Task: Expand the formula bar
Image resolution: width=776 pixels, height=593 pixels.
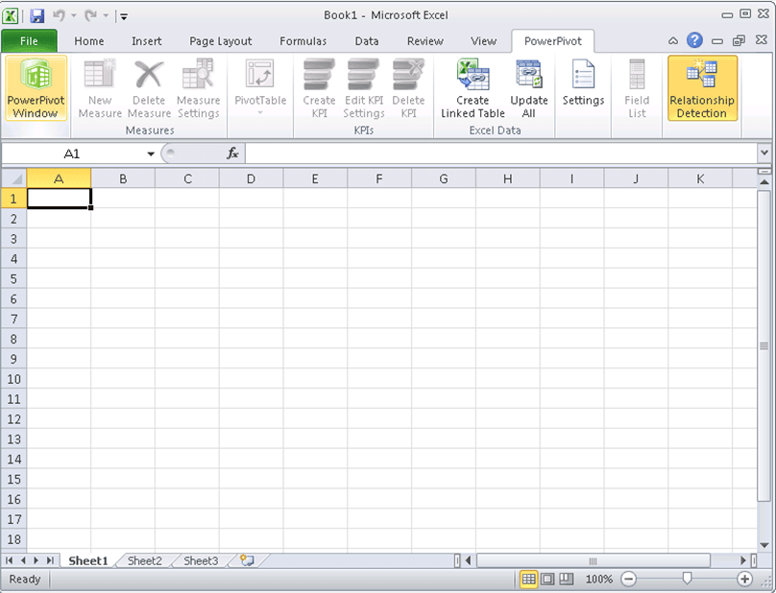Action: [764, 154]
